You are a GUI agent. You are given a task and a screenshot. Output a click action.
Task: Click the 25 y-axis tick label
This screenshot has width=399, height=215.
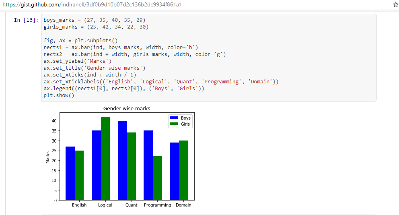(x=54, y=151)
